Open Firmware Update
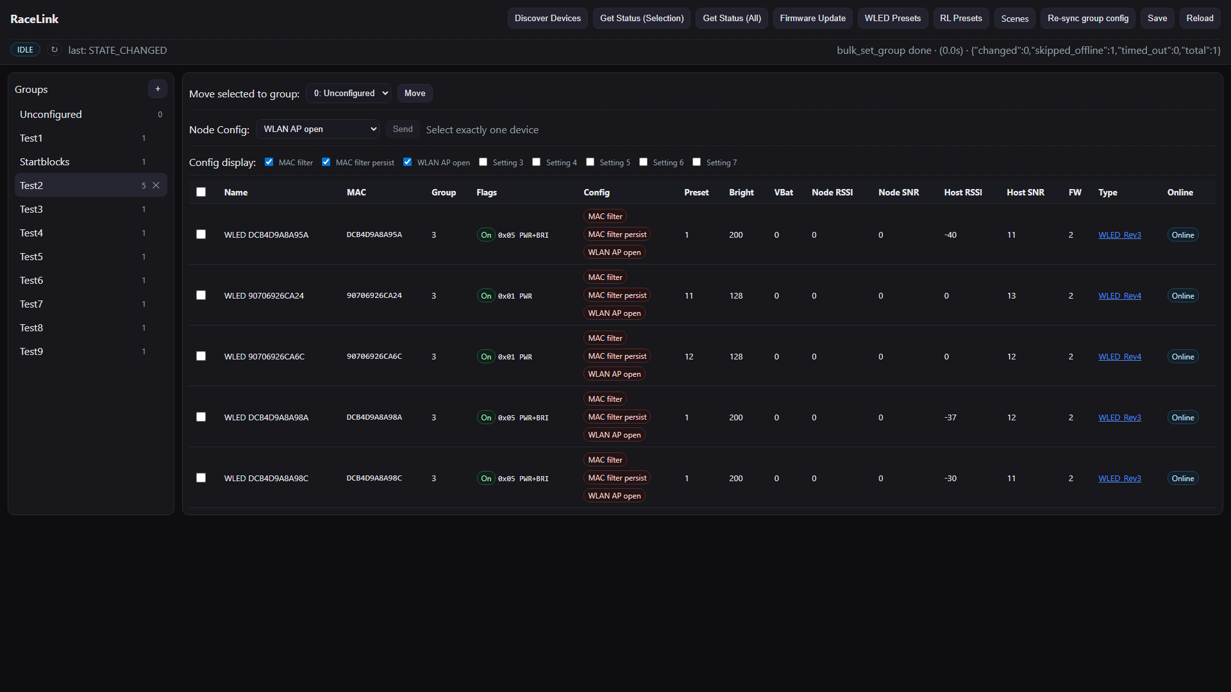The height and width of the screenshot is (692, 1231). pyautogui.click(x=813, y=19)
